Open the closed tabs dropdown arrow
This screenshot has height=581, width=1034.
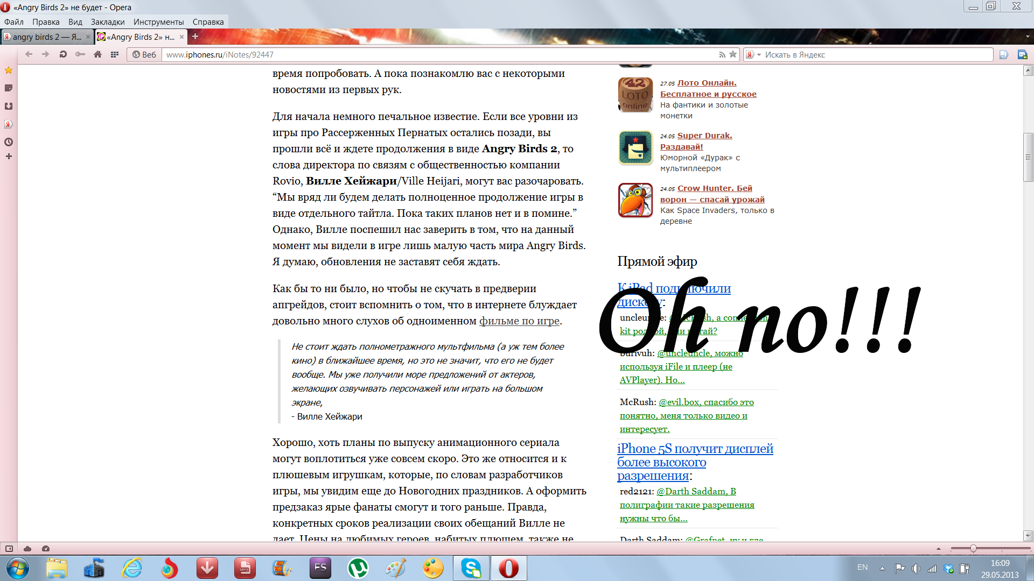[x=1028, y=37]
